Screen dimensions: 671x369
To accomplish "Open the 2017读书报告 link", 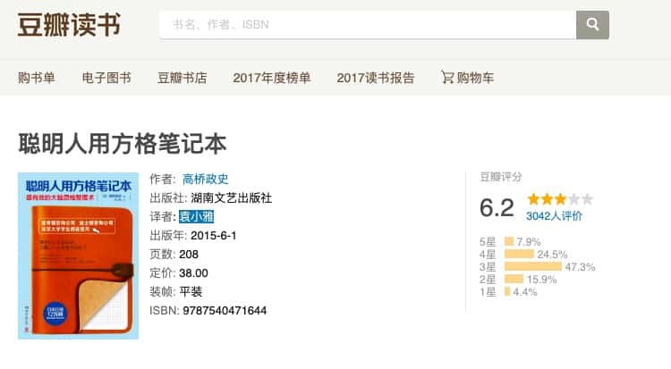I will pos(376,78).
